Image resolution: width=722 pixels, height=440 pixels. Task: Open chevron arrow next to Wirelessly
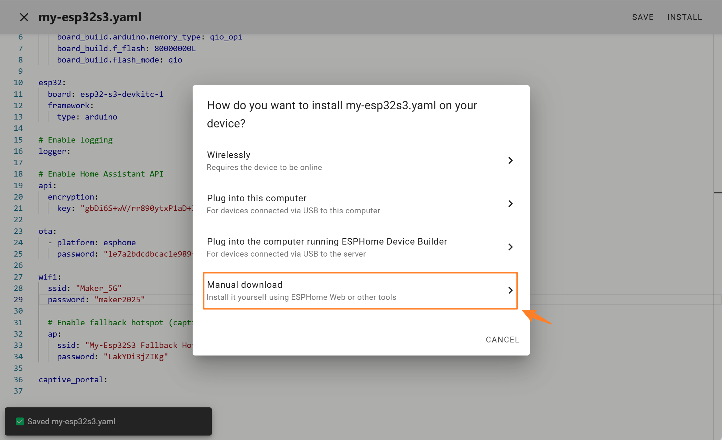coord(510,160)
